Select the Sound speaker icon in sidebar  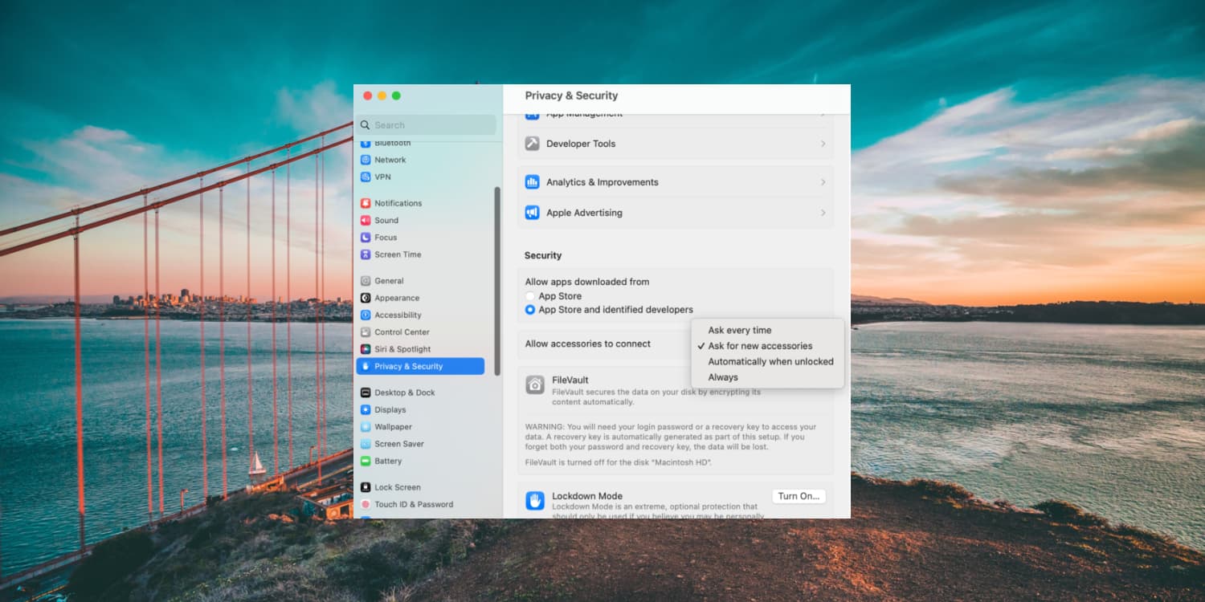(x=366, y=220)
